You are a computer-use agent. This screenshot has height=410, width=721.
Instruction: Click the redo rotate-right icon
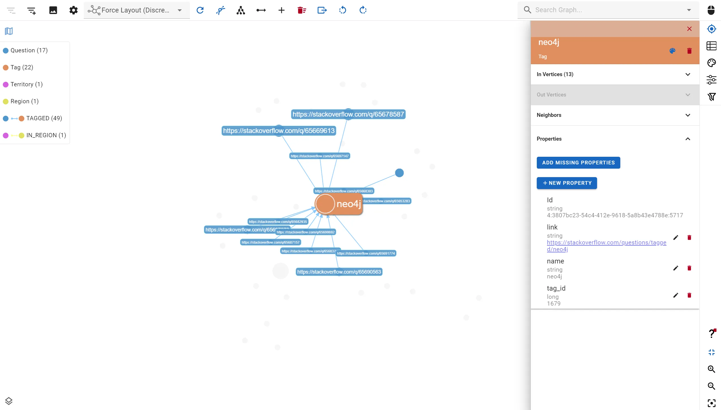363,10
